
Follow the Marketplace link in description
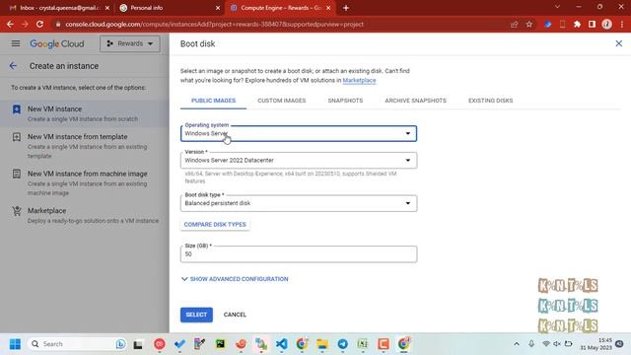coord(359,80)
